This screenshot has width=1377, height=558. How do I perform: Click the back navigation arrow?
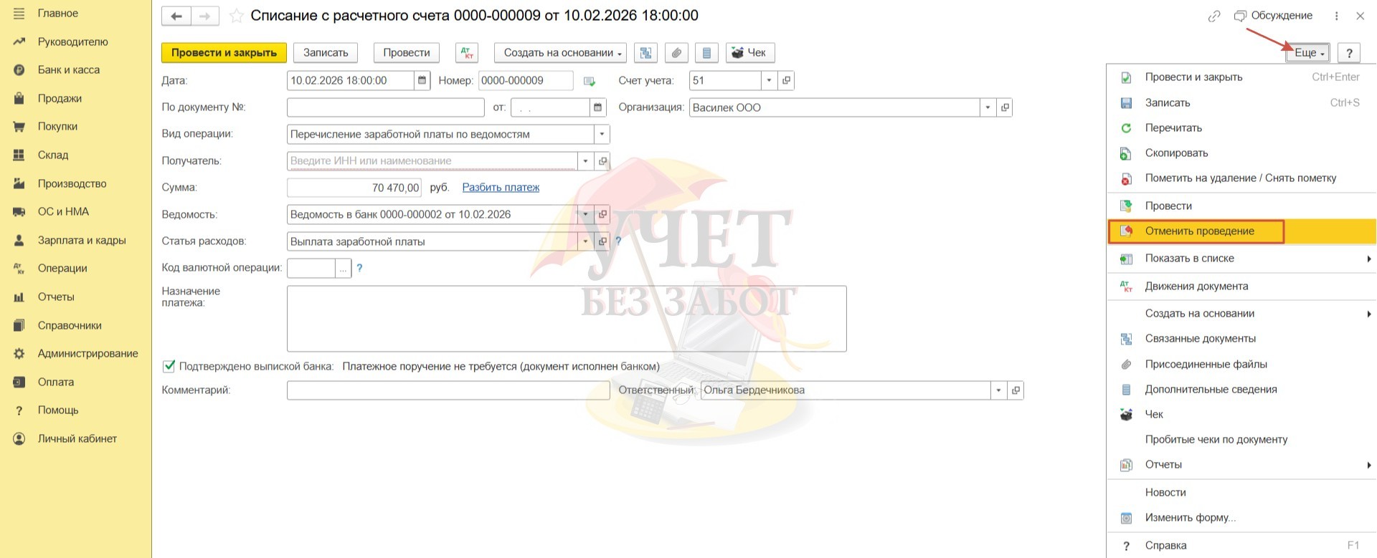[176, 16]
